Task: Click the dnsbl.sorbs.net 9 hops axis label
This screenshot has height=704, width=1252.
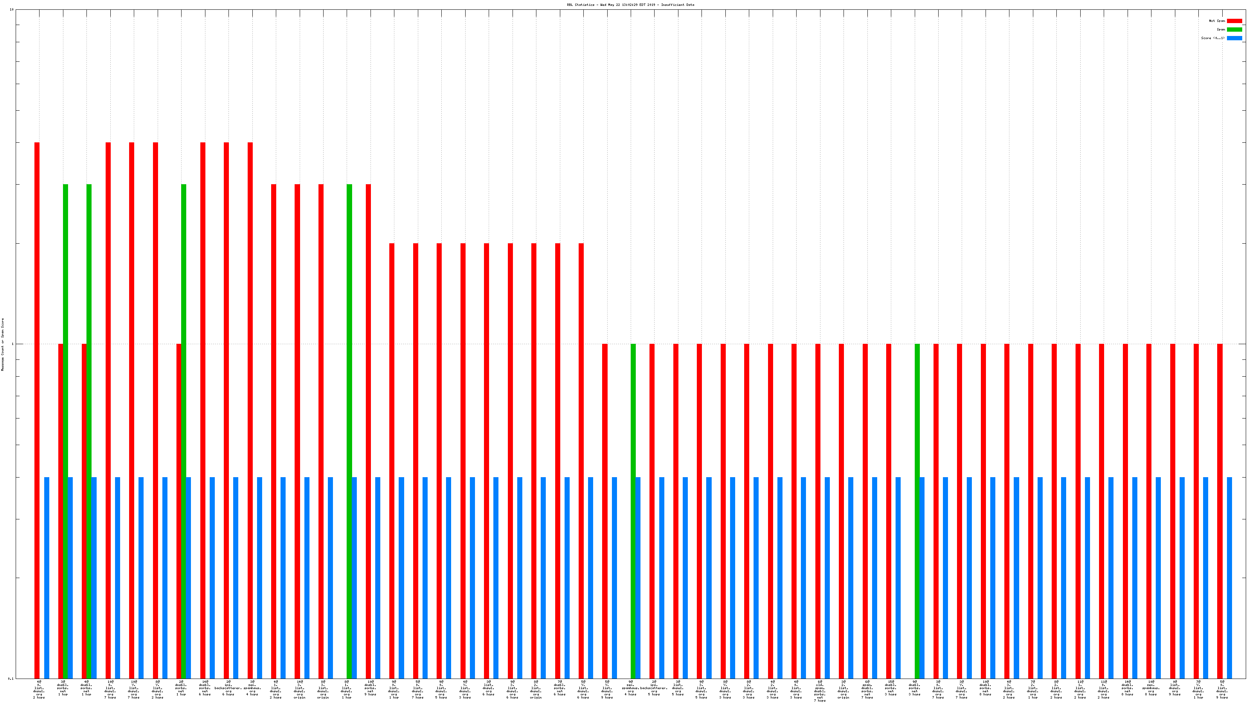Action: (x=371, y=688)
